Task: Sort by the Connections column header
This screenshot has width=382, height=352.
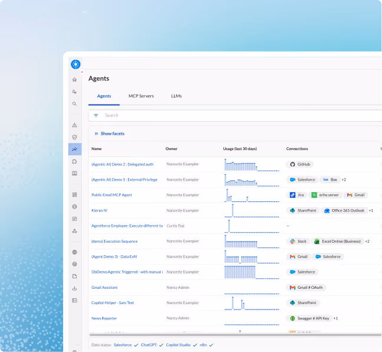Action: (297, 149)
